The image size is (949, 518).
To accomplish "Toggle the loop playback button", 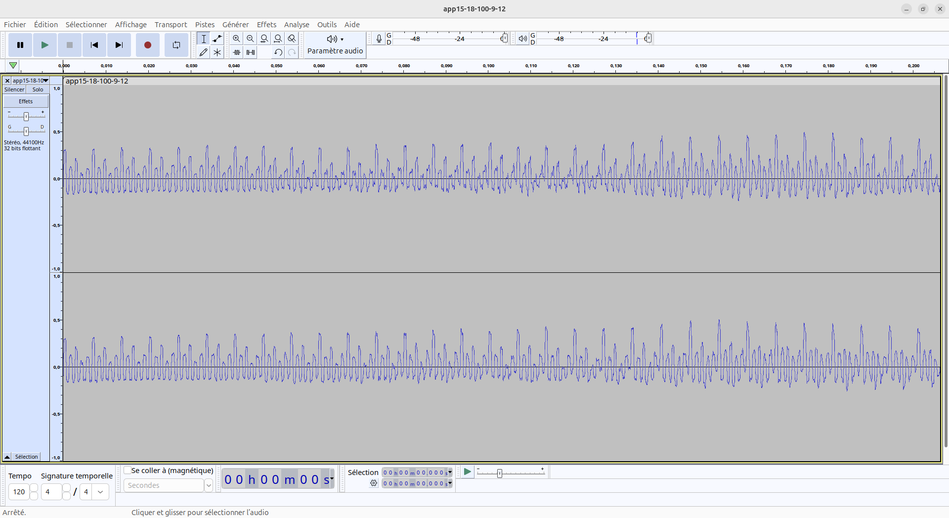I will pyautogui.click(x=176, y=45).
